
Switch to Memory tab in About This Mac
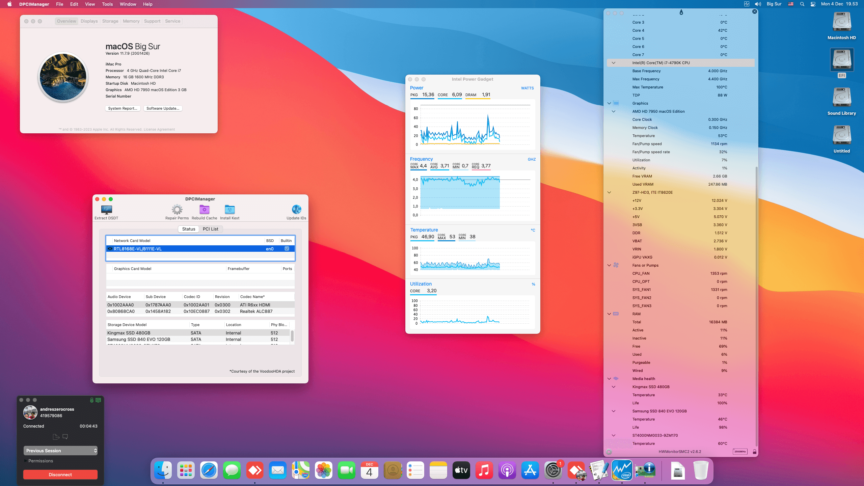tap(131, 21)
